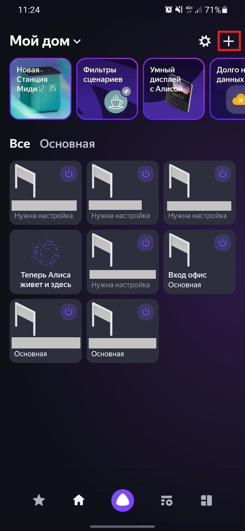Open the settings gear icon
This screenshot has height=531, width=245.
(205, 41)
